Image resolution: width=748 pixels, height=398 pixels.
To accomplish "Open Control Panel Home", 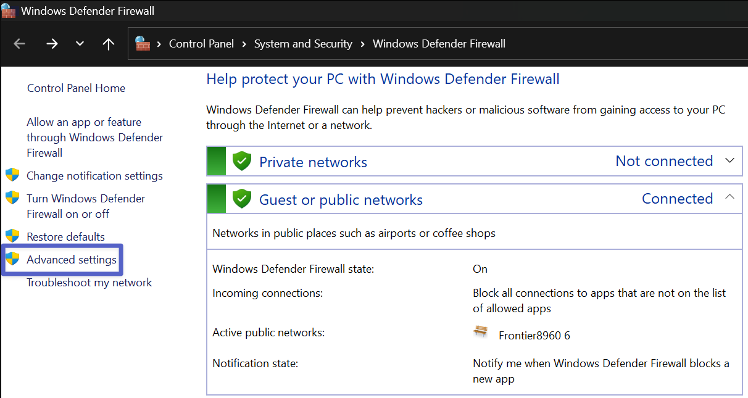I will tap(76, 88).
